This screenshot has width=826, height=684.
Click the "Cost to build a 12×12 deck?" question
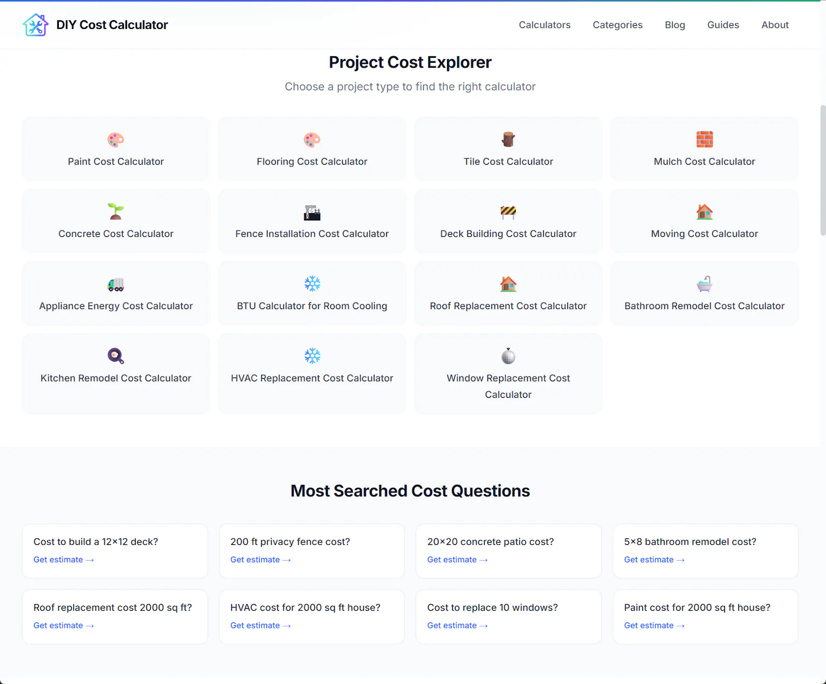(x=96, y=542)
